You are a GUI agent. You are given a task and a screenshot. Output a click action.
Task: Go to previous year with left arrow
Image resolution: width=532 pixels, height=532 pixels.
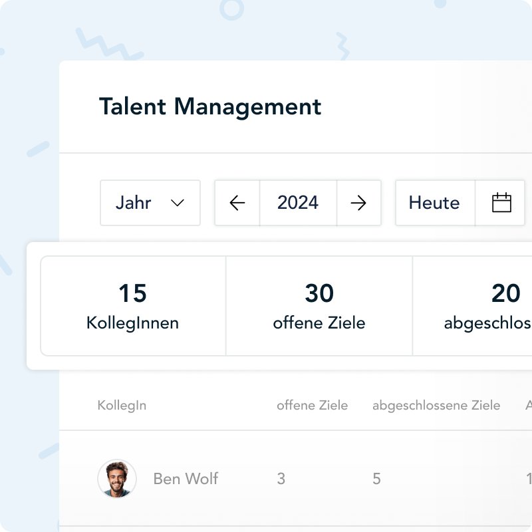237,203
